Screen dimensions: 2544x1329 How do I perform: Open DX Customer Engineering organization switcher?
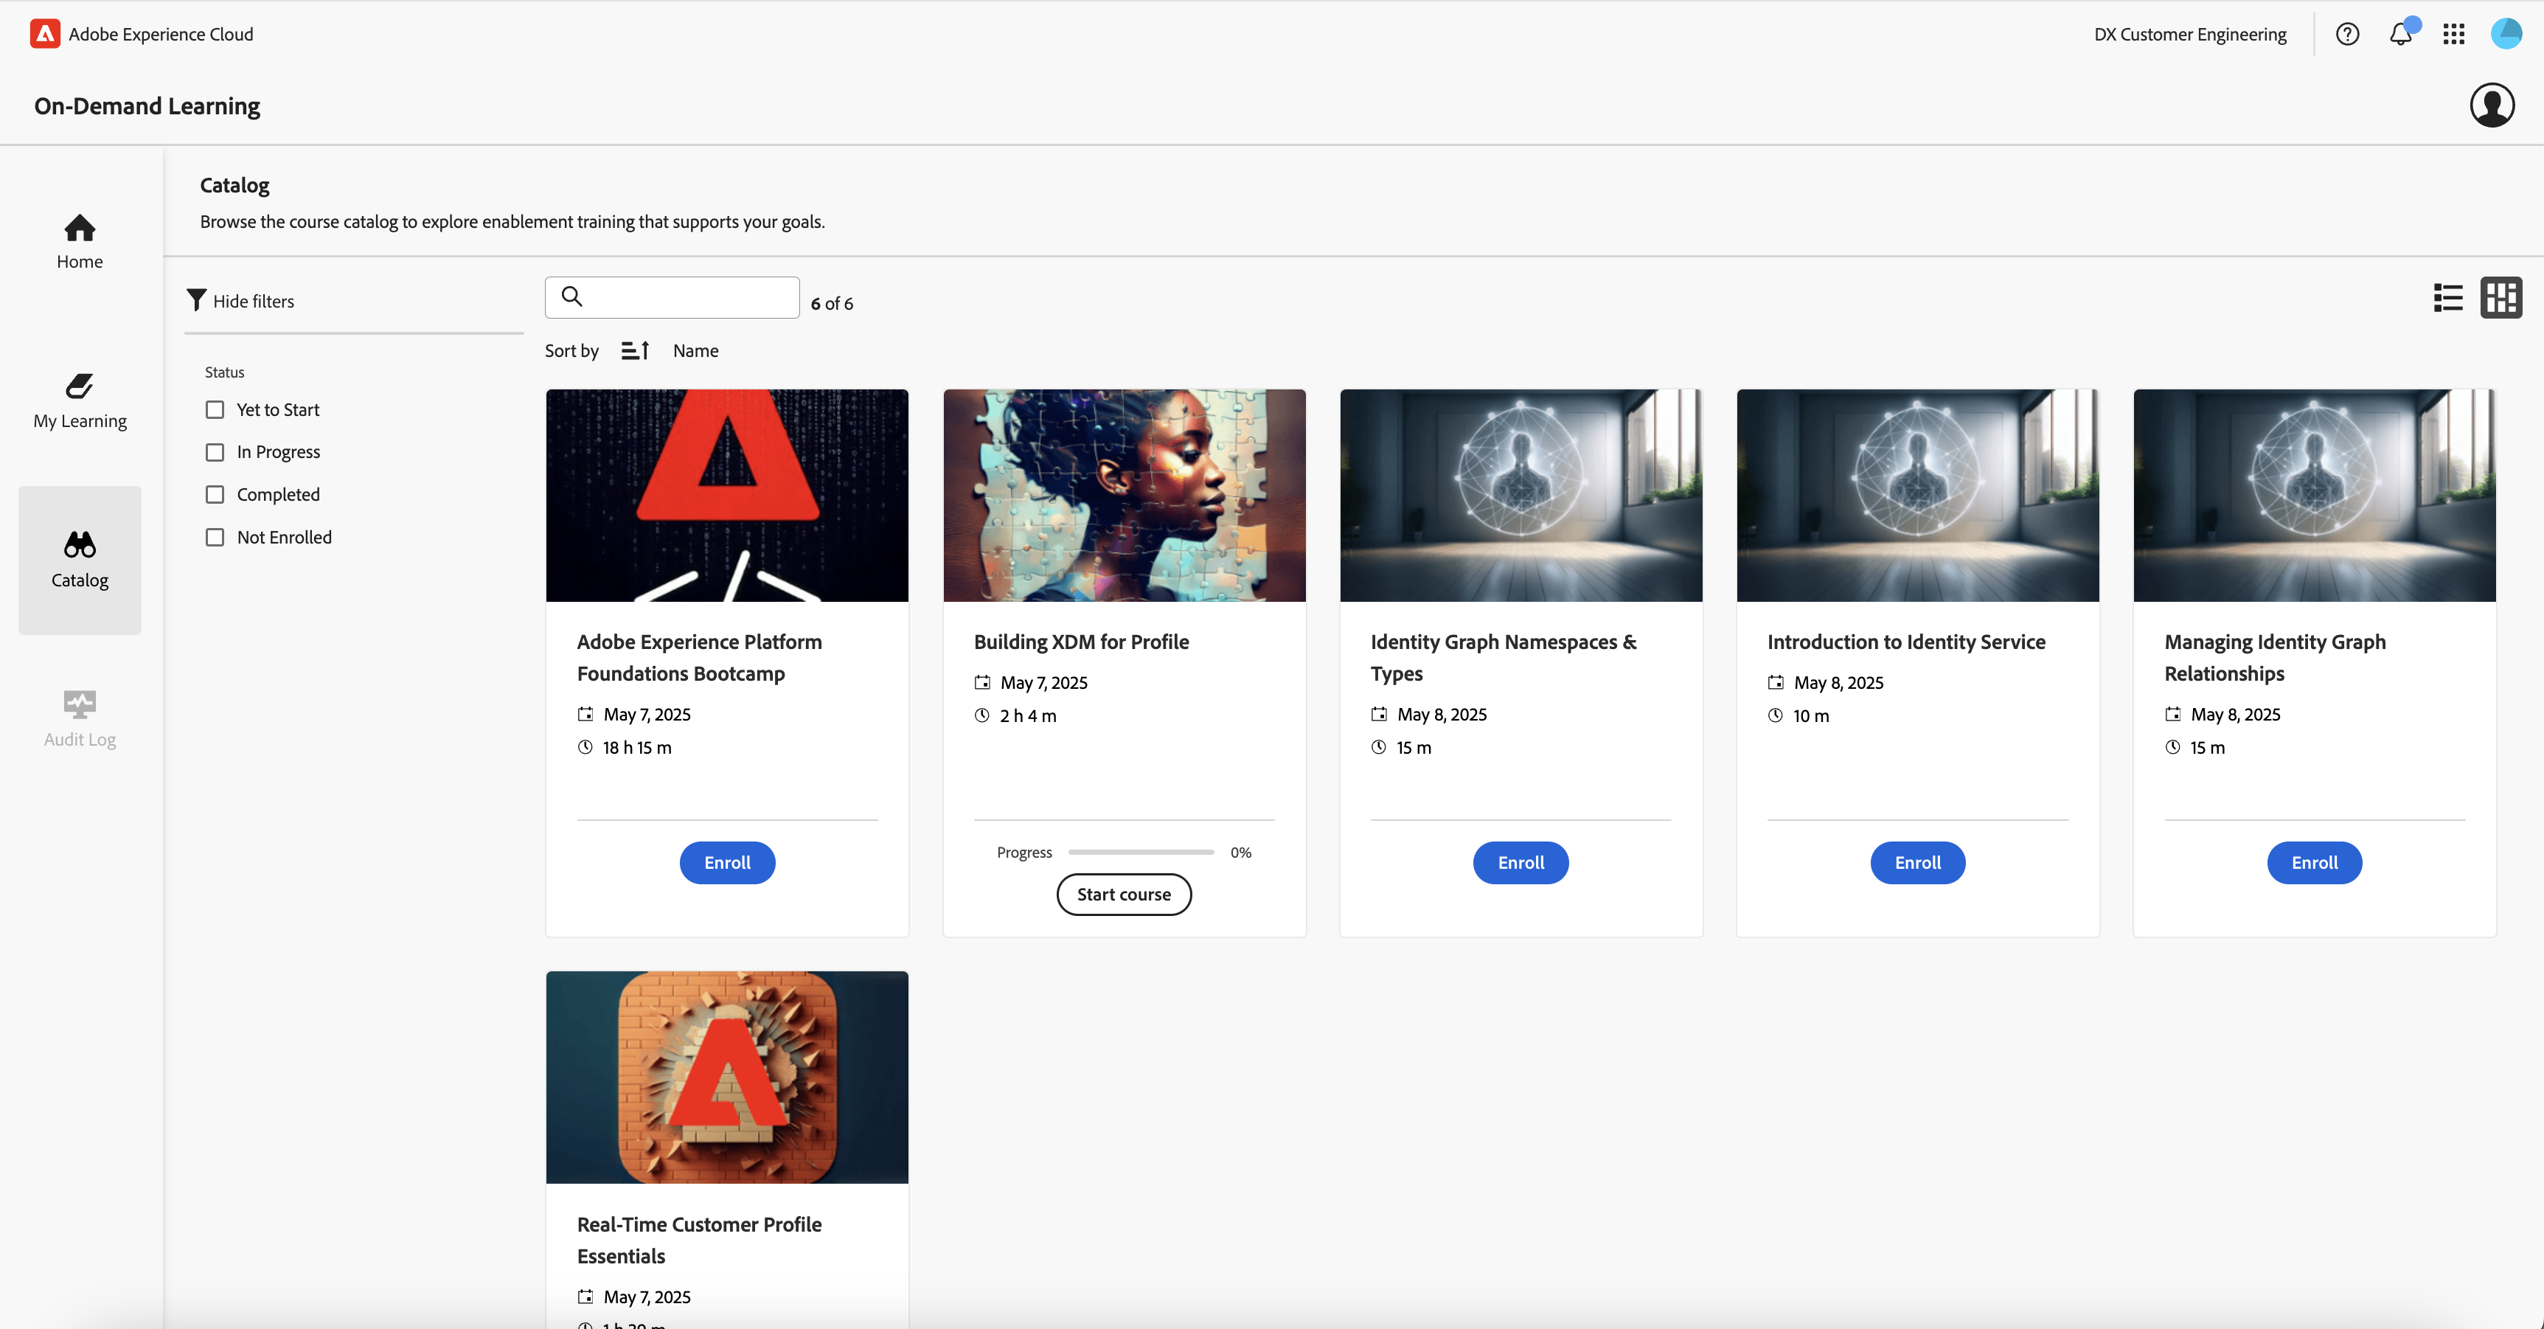coord(2189,35)
